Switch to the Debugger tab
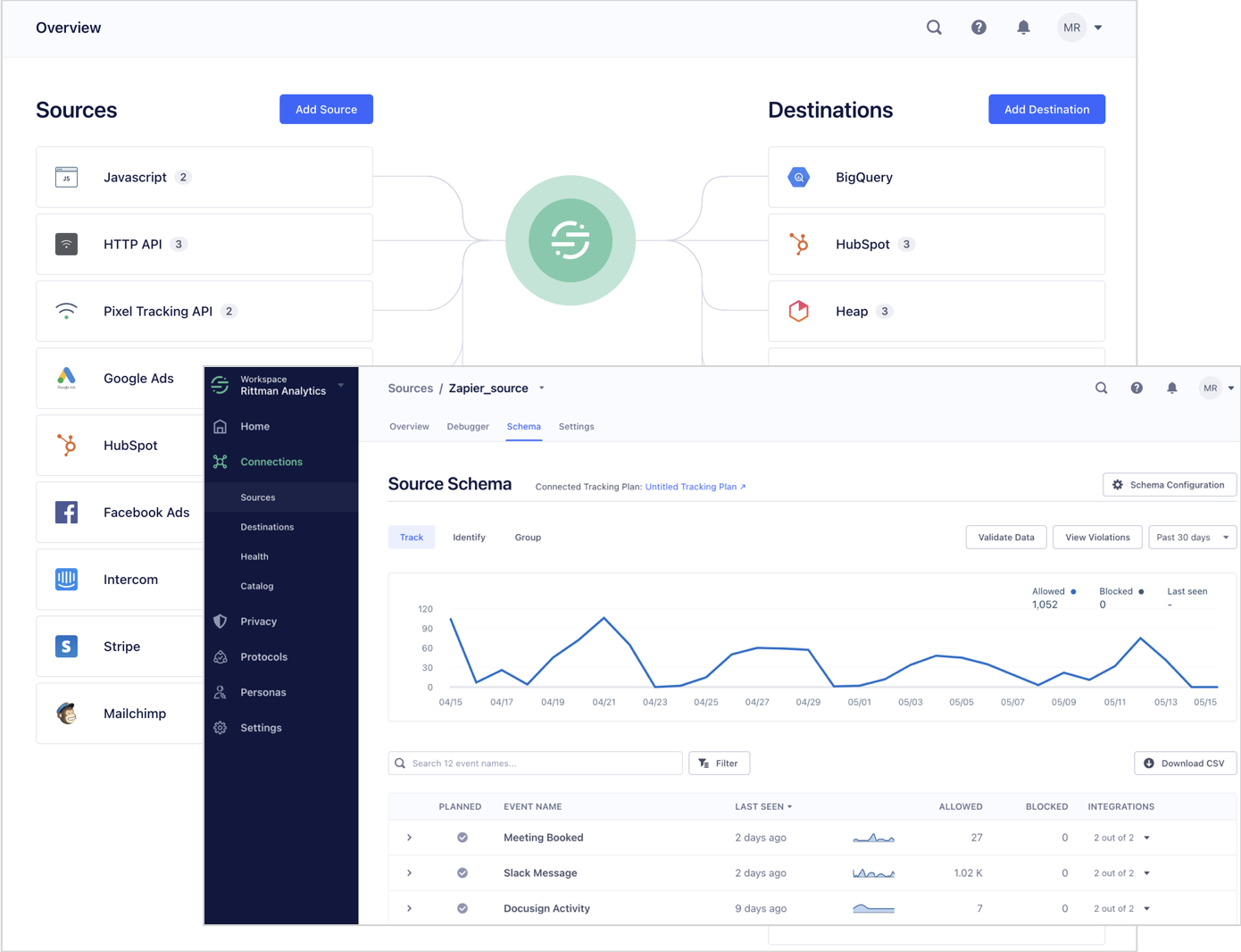Screen dimensions: 1241x952 [x=468, y=427]
